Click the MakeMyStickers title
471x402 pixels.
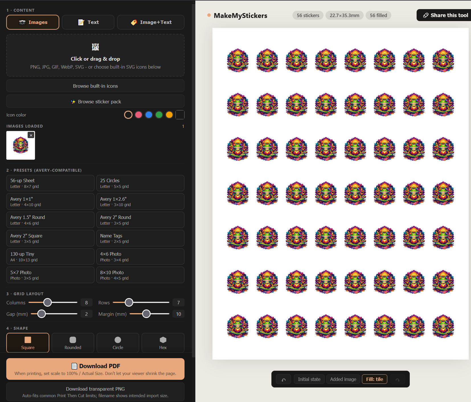pos(240,16)
